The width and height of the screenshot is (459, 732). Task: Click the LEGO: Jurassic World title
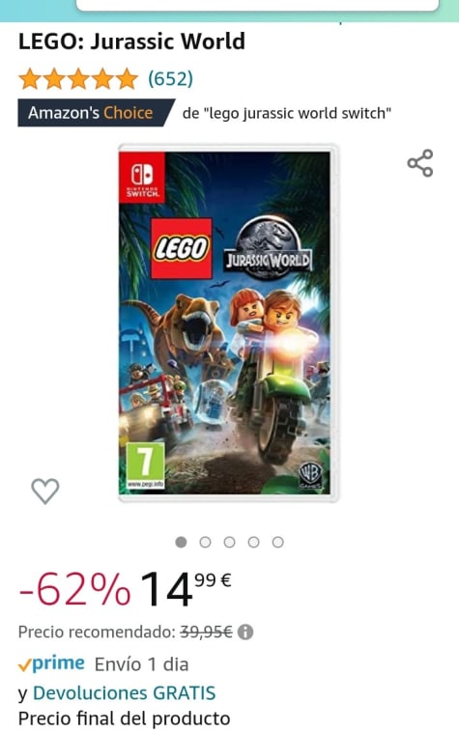(131, 42)
